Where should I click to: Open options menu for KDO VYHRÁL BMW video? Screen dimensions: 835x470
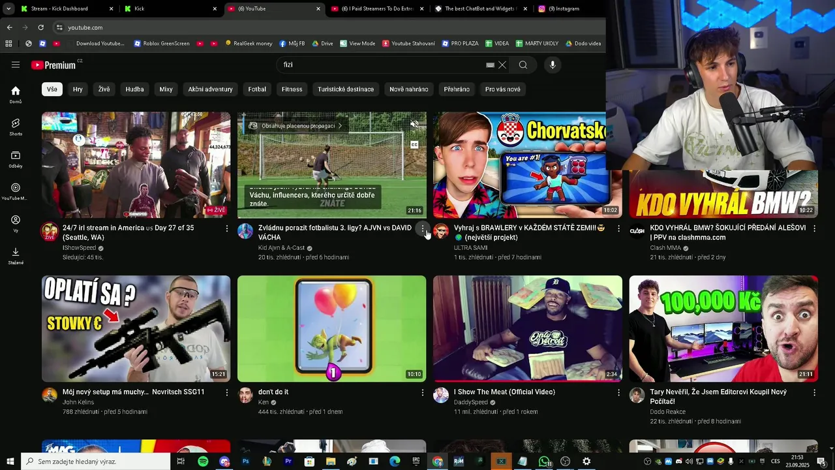point(814,228)
